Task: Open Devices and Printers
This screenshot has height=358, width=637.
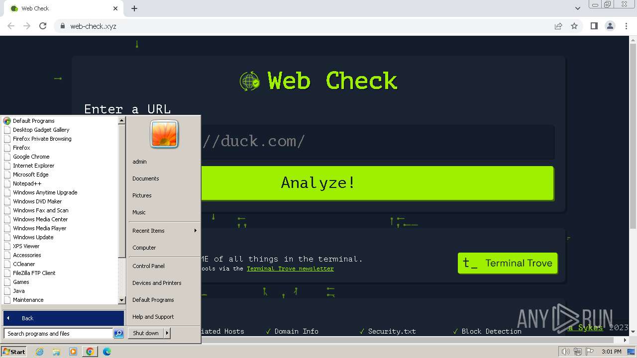Action: (157, 283)
